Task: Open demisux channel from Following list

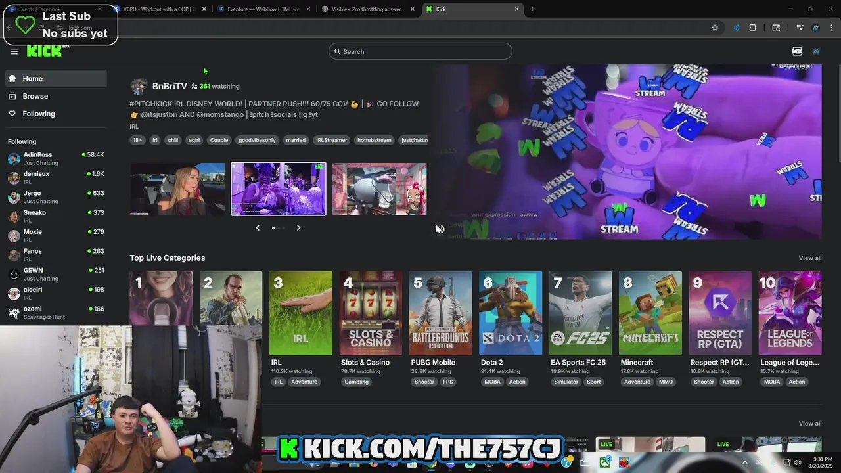Action: click(56, 177)
